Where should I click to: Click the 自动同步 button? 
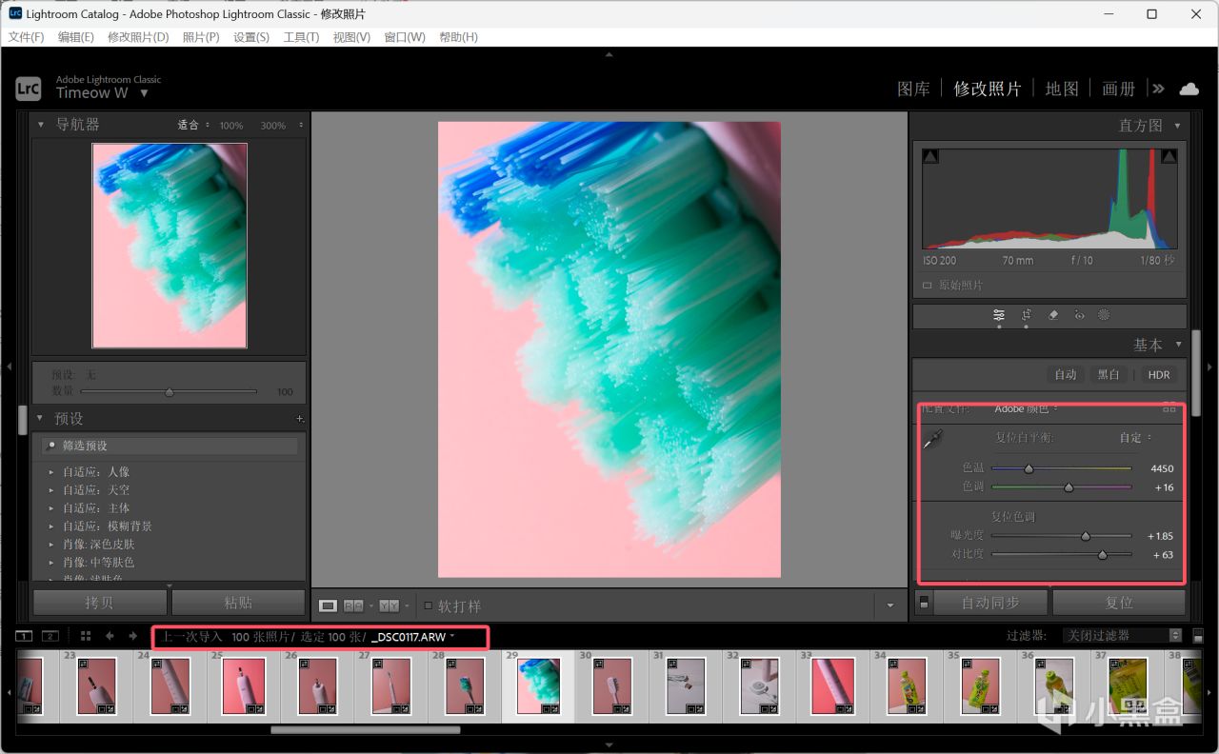pyautogui.click(x=990, y=603)
